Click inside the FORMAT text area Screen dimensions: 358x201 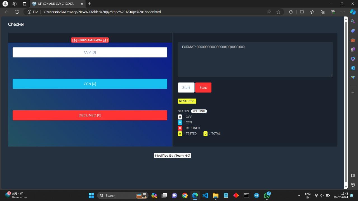[255, 59]
